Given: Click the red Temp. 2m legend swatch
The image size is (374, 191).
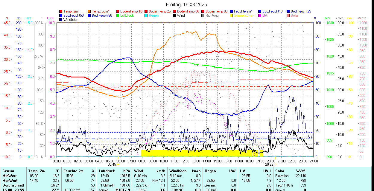Looking at the screenshot, I should tap(61, 11).
